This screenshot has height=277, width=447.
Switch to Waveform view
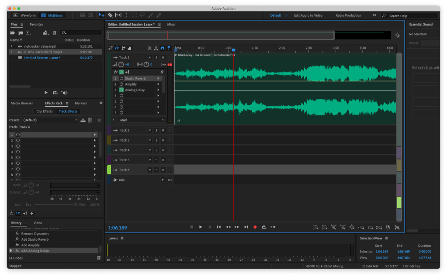(x=24, y=15)
